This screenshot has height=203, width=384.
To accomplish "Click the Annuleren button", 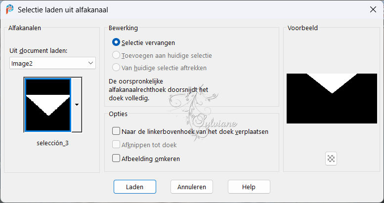I will click(192, 187).
